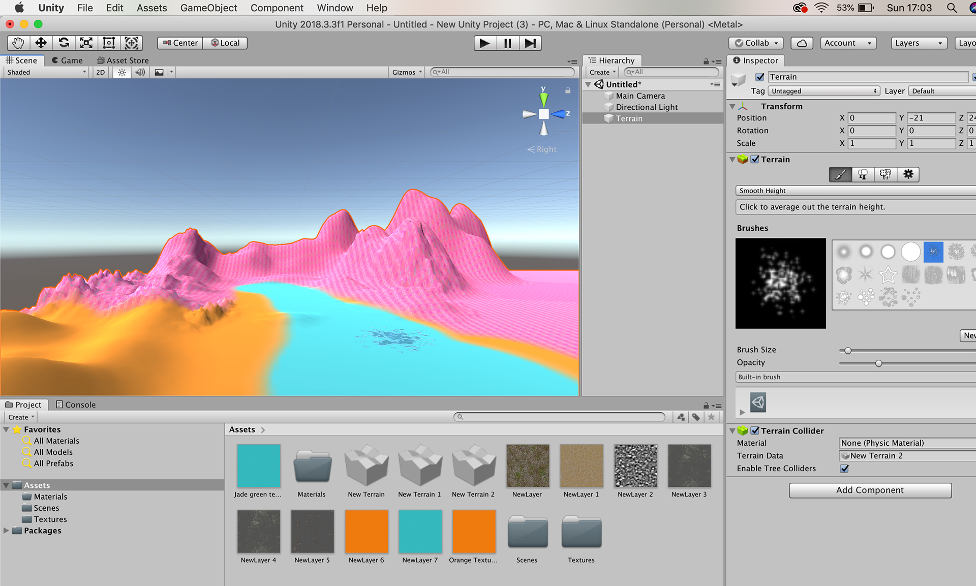Select the Paint Details tool

coord(886,174)
